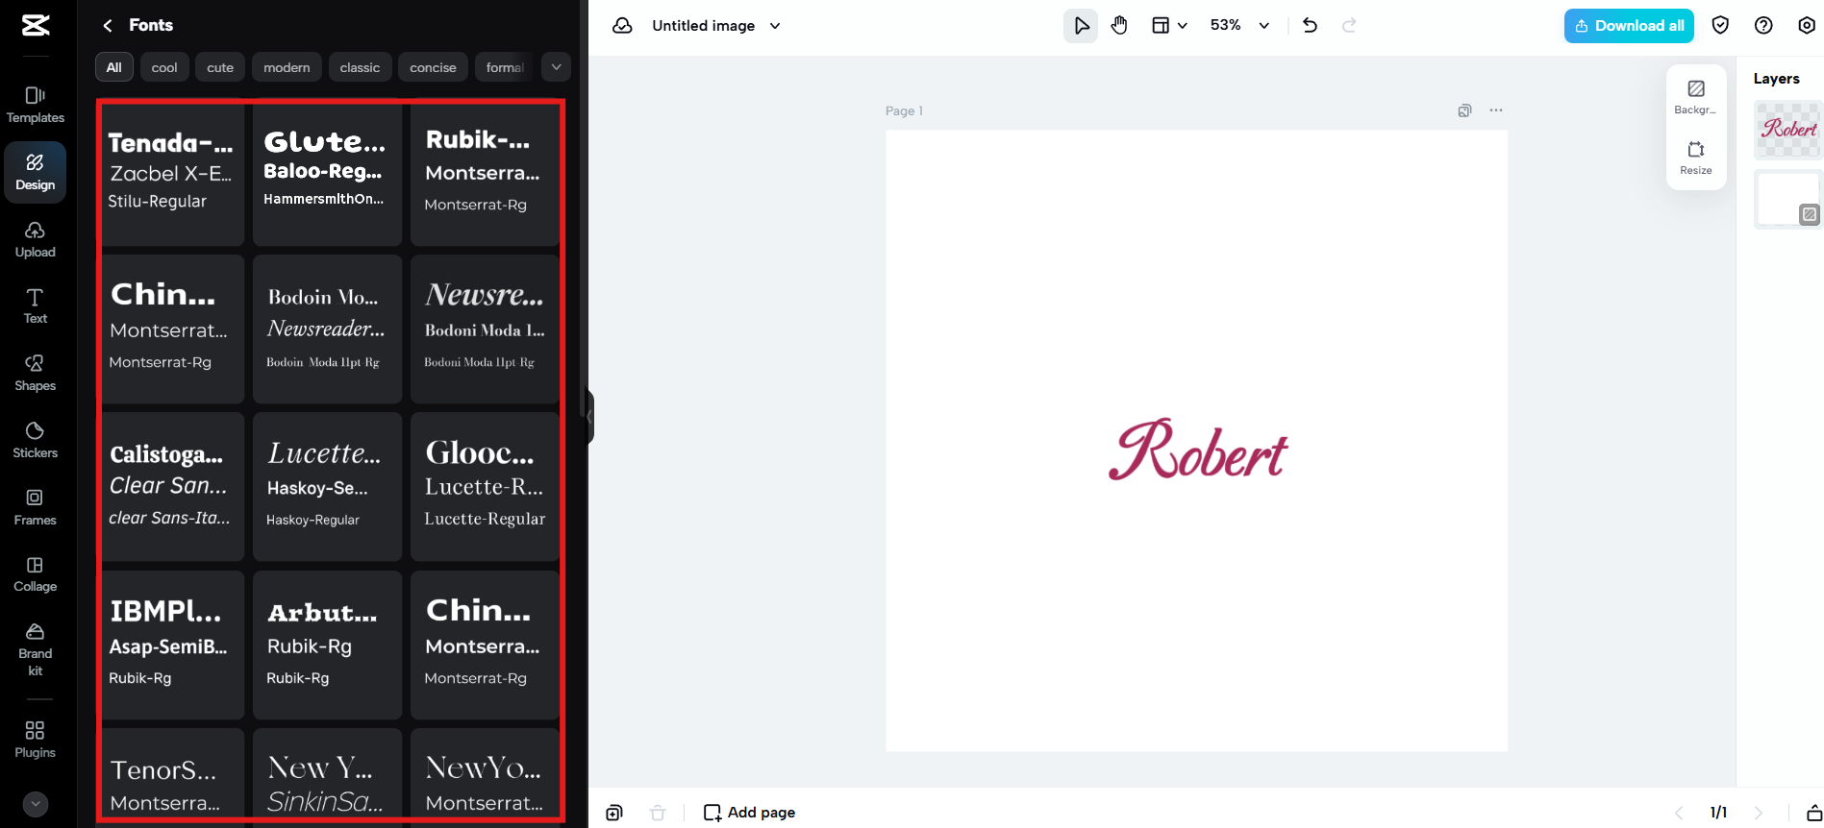Image resolution: width=1824 pixels, height=828 pixels.
Task: Select the classic font filter
Action: pyautogui.click(x=360, y=67)
